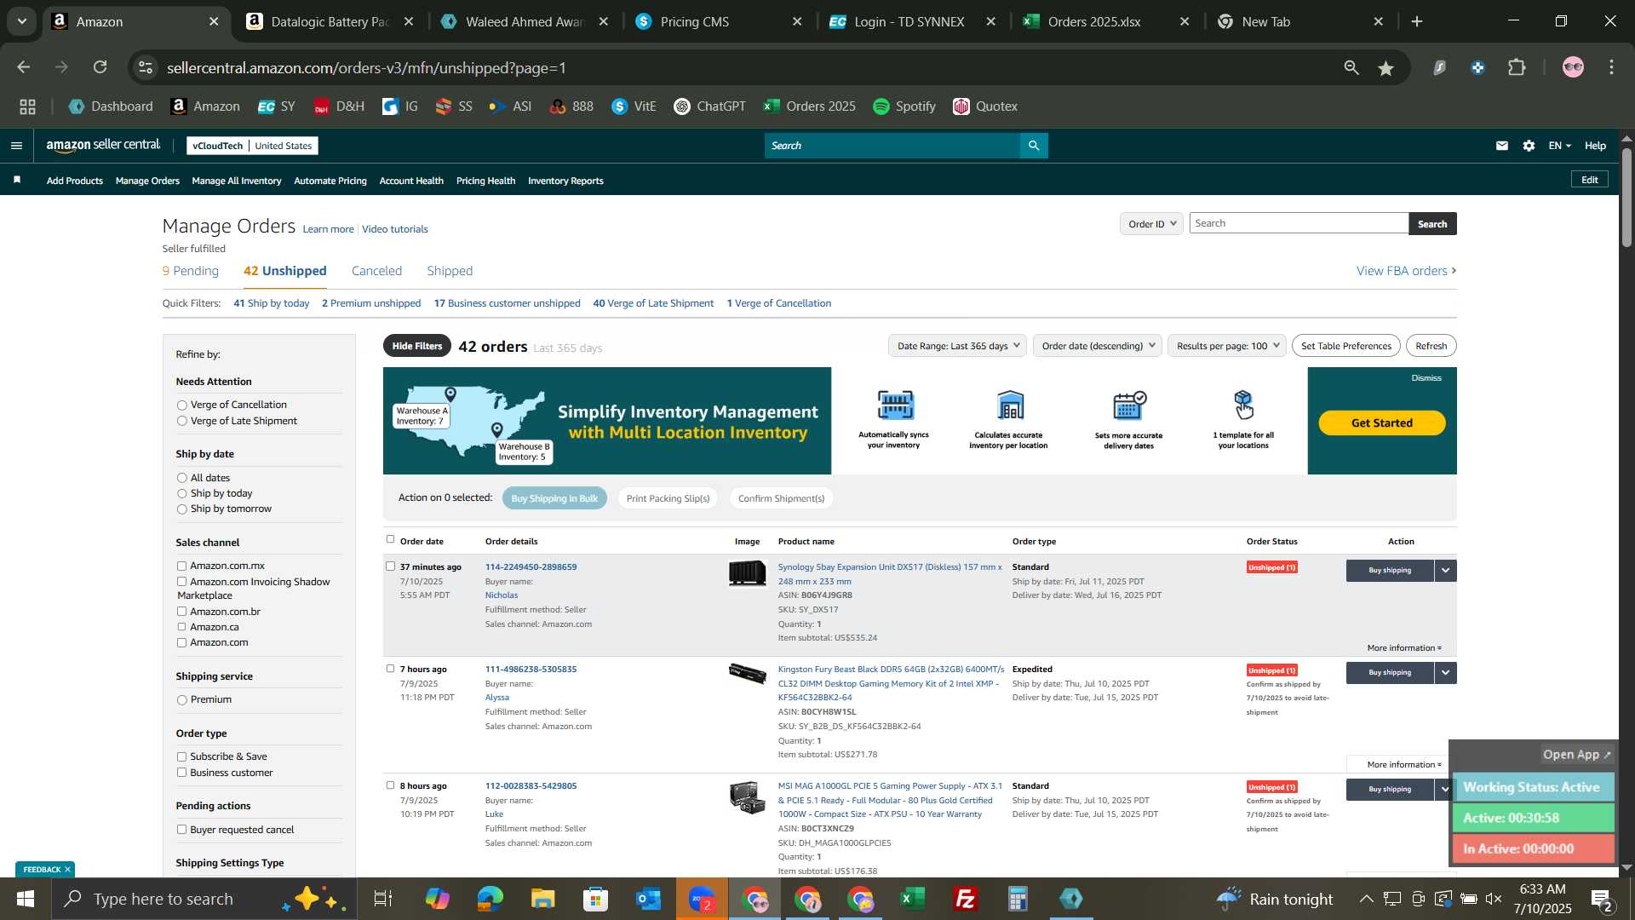This screenshot has width=1635, height=920.
Task: Click the order search input field
Action: (x=1299, y=223)
